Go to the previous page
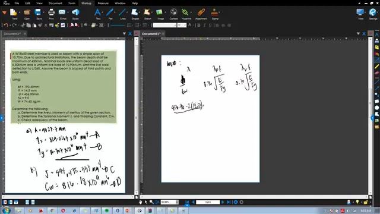 [193, 202]
